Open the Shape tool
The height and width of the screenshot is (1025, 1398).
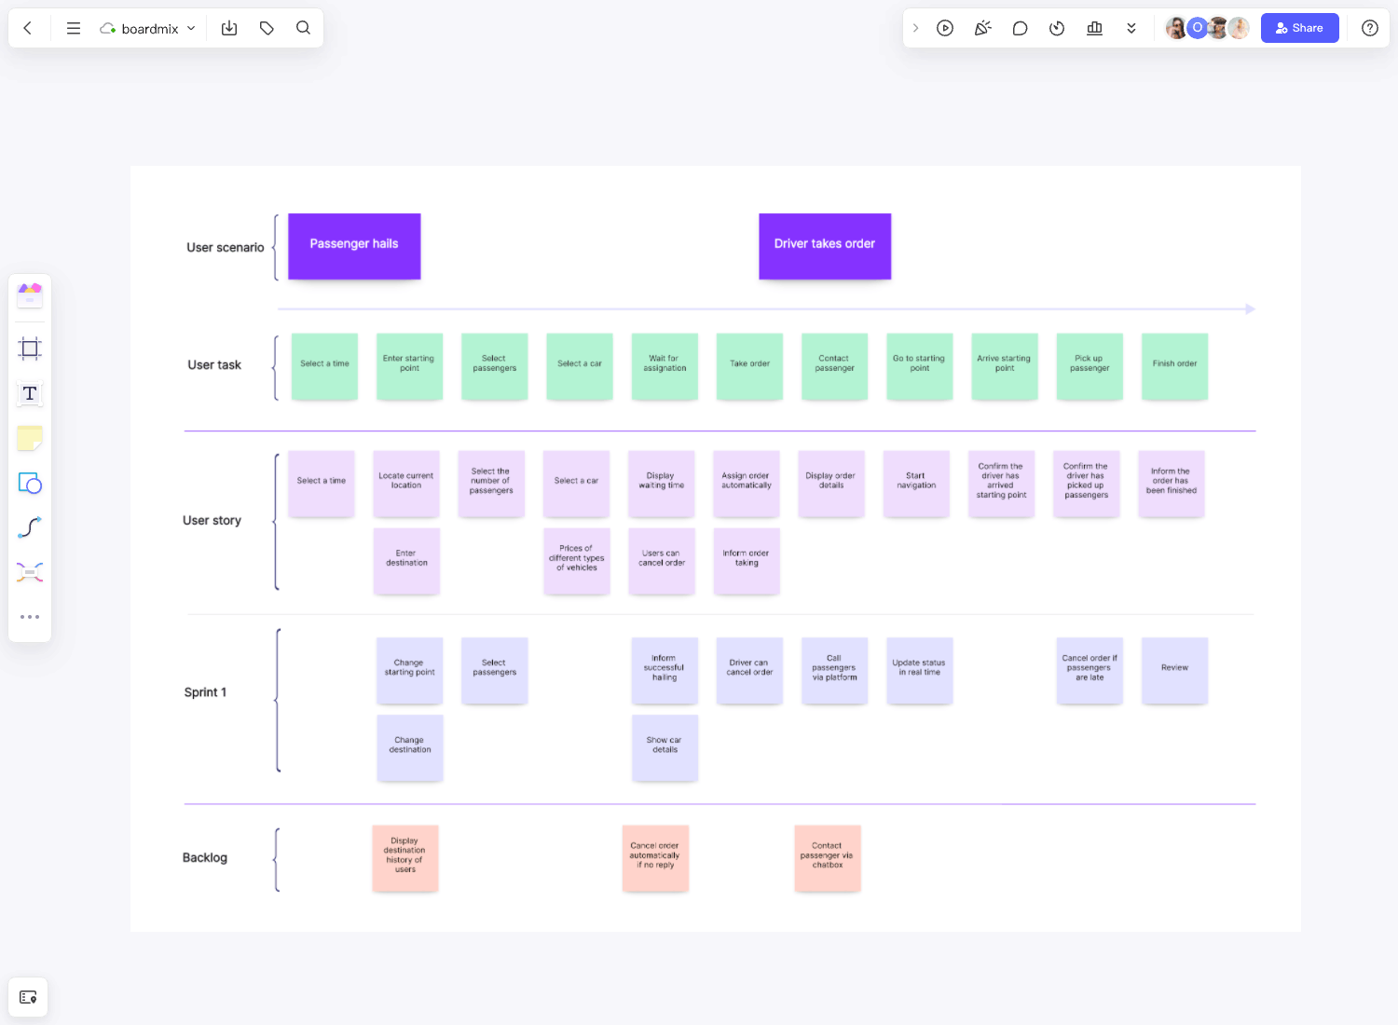click(30, 483)
